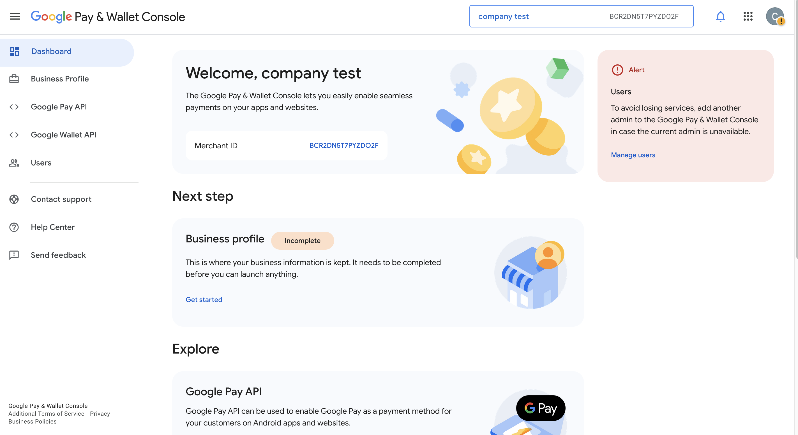Click the Send feedback chat icon
This screenshot has height=435, width=798.
14,255
